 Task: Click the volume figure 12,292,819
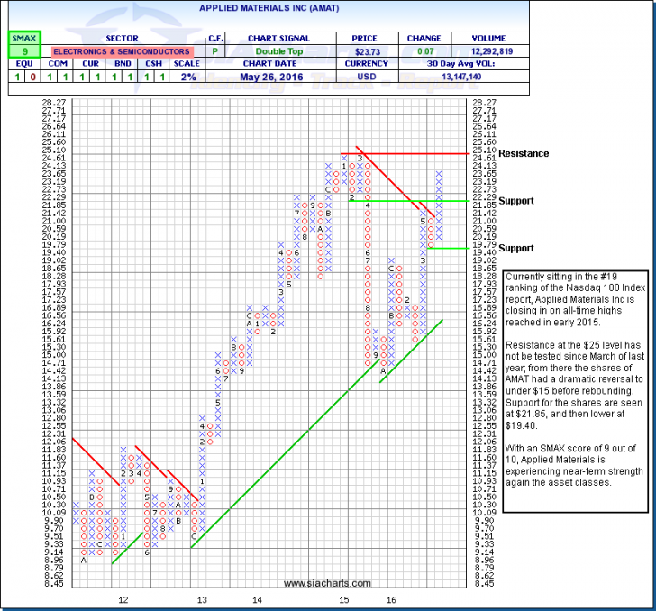[489, 52]
